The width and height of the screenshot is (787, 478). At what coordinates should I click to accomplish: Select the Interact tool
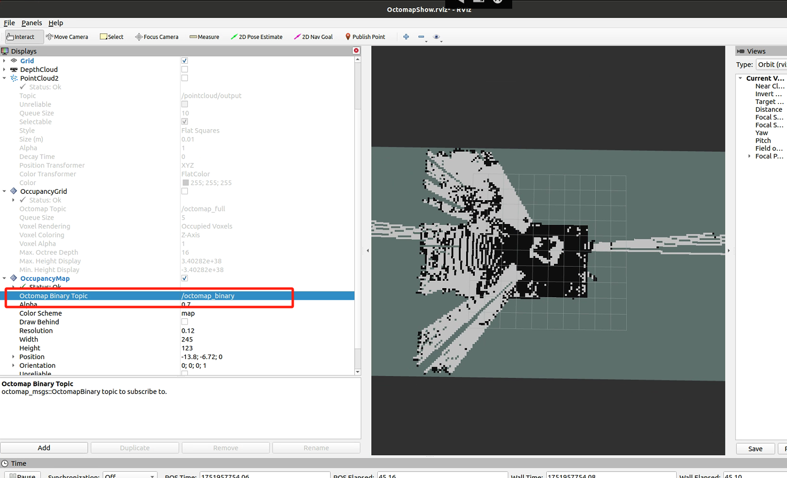(23, 36)
